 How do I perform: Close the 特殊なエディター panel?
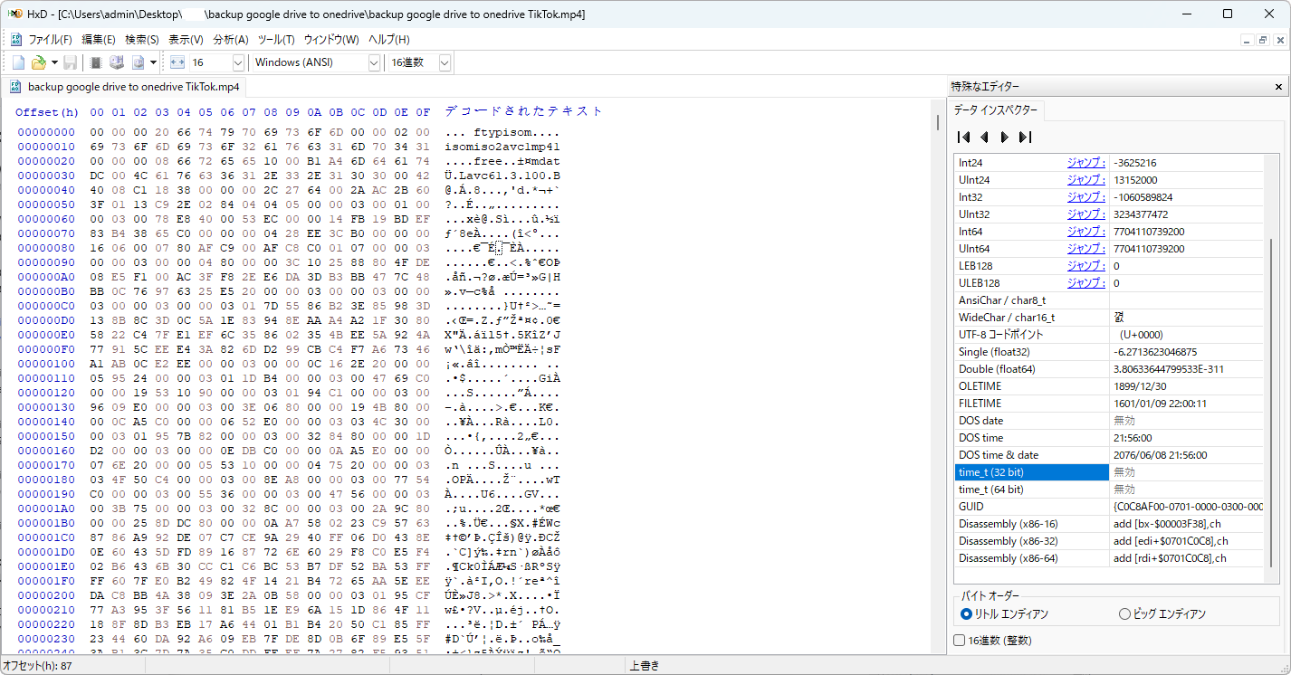tap(1278, 87)
